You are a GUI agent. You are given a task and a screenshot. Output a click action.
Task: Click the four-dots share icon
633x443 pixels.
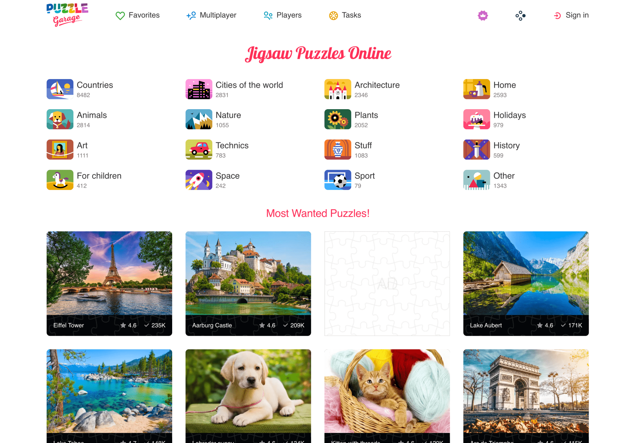(520, 16)
